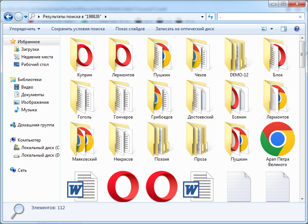Select Музыка library
308x224 pixels.
click(25, 110)
